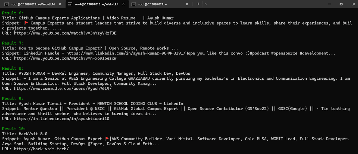Open the commudle.com Ayush7614 URL

tap(63, 88)
